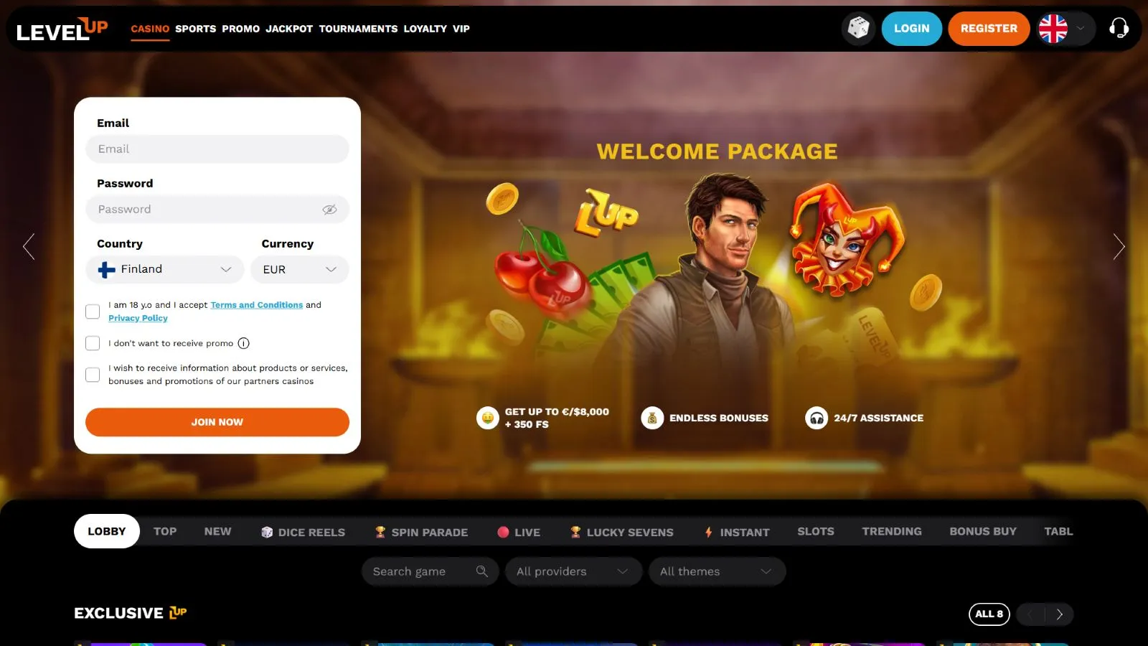Screen dimensions: 1148x646
Task: Expand the EUR currency dropdown
Action: click(300, 269)
